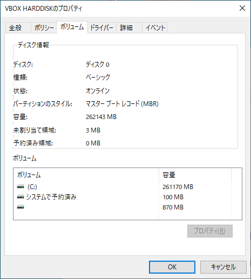Image resolution: width=251 pixels, height=279 pixels.
Task: Click the 261170 MB capacity cell
Action: [178, 187]
